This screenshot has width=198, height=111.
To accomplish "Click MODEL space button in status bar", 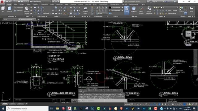I will [127, 104].
